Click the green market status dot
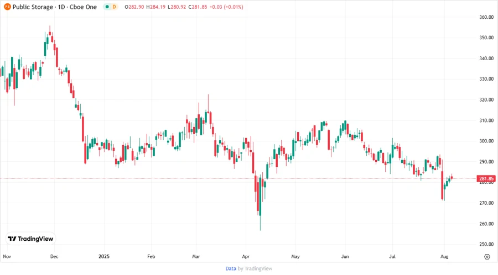The height and width of the screenshot is (275, 498). pyautogui.click(x=107, y=7)
